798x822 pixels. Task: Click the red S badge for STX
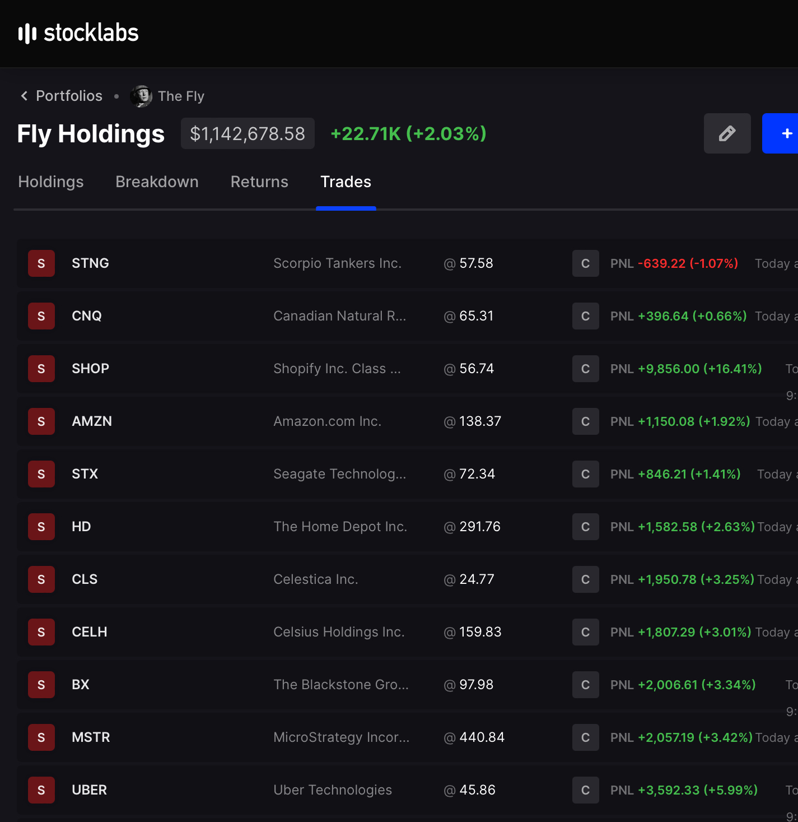[41, 474]
